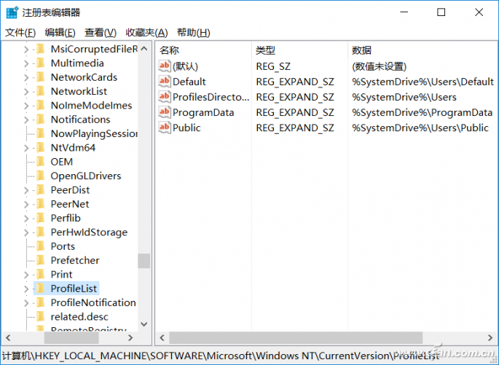Click the OpenGLDrivers folder icon
This screenshot has height=365, width=499.
41,176
